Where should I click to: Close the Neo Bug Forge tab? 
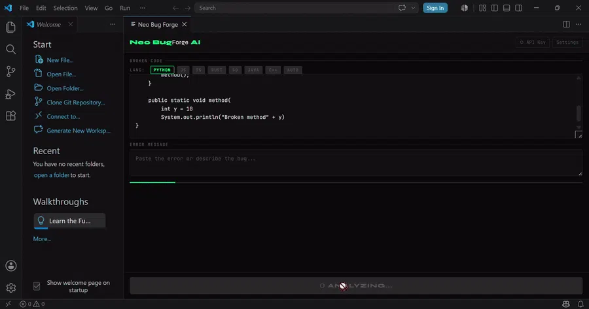click(184, 24)
